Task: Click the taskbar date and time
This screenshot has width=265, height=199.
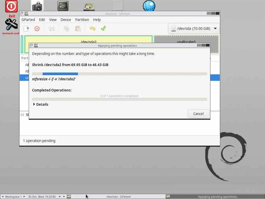Action: [42, 197]
